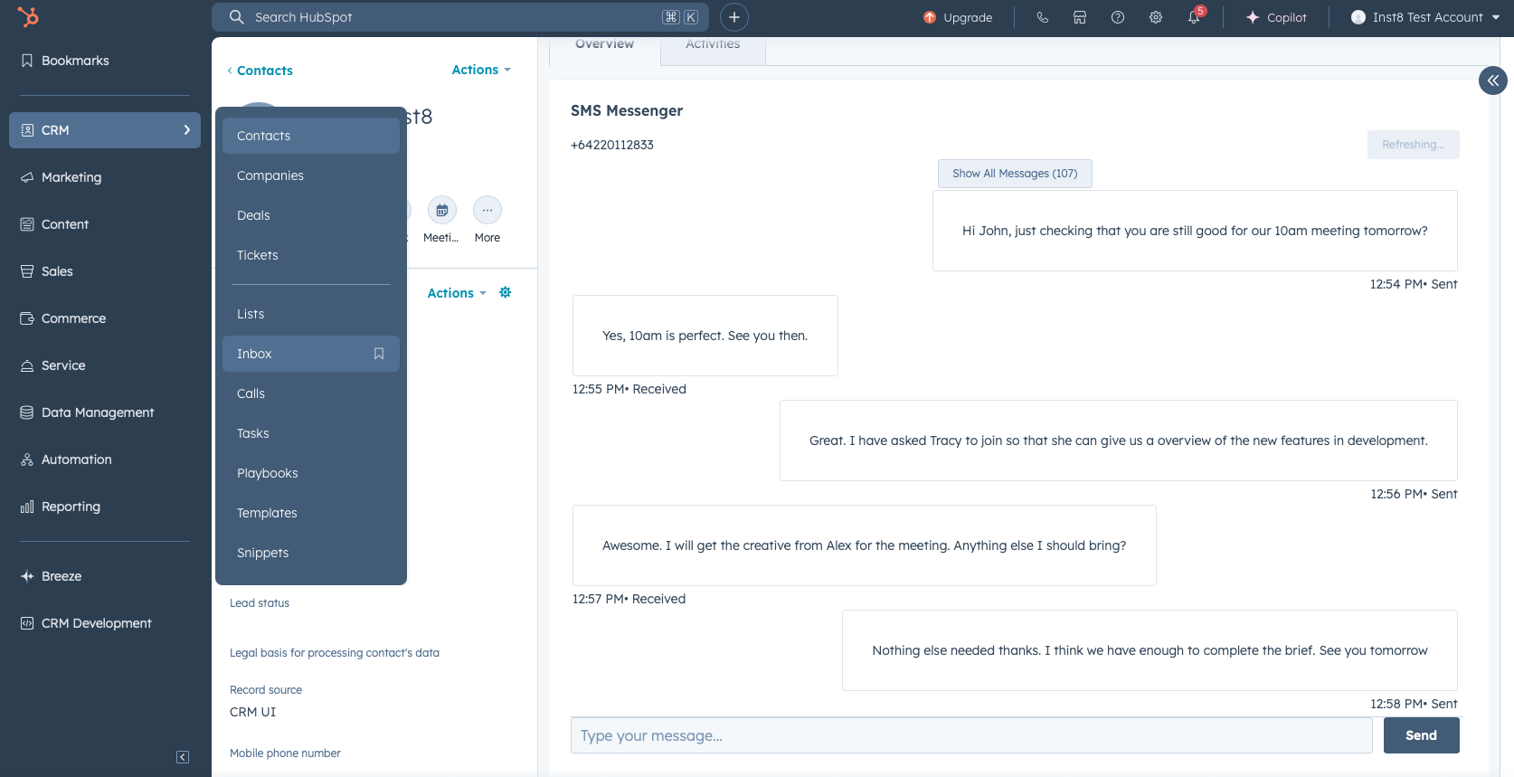Click the 'Hi John' 10am meeting message

[1195, 231]
